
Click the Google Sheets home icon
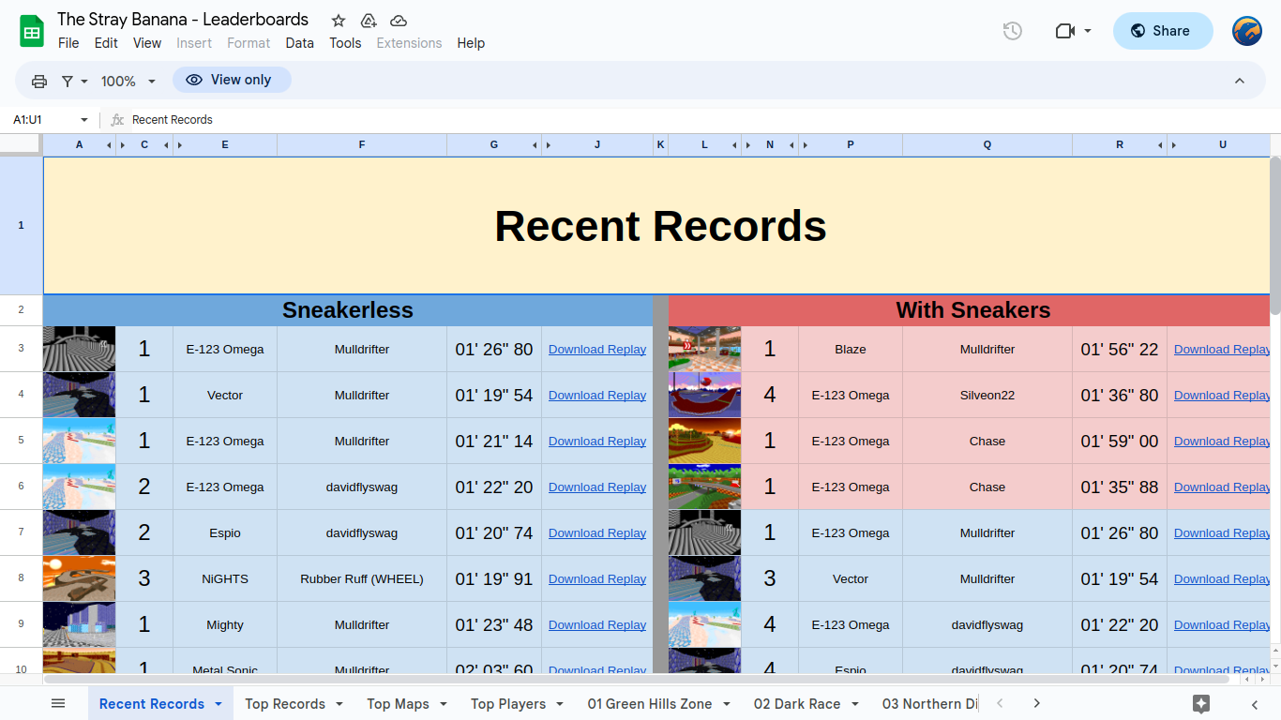32,31
